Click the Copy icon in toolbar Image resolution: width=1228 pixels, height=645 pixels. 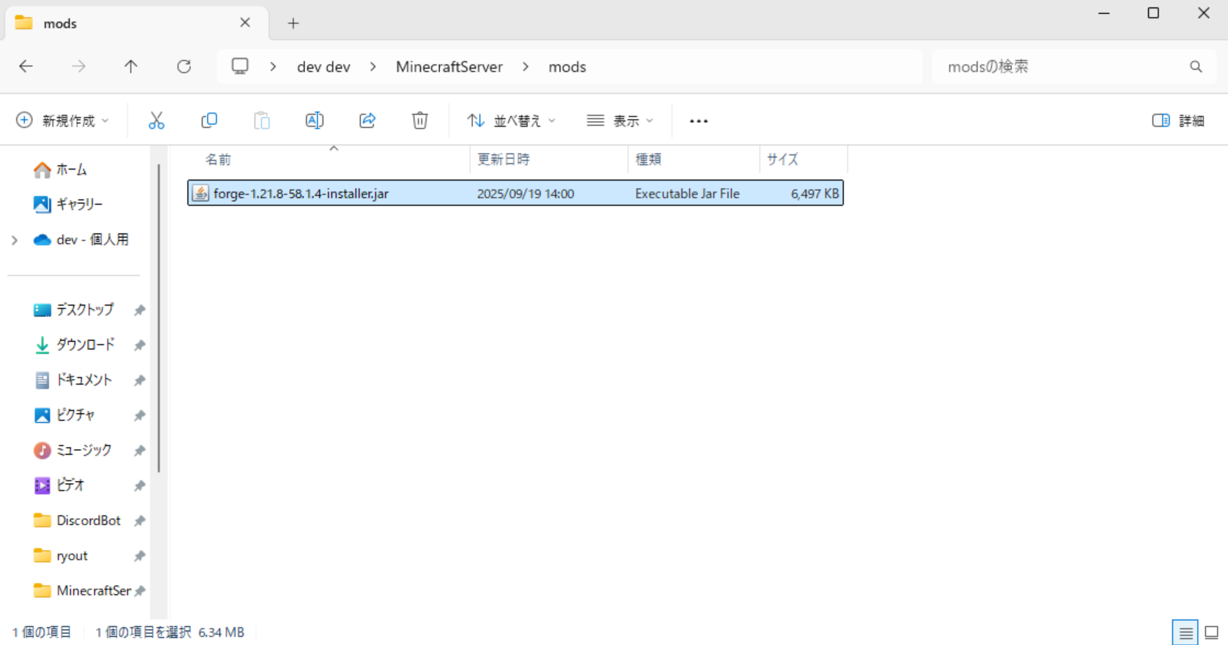click(x=209, y=121)
